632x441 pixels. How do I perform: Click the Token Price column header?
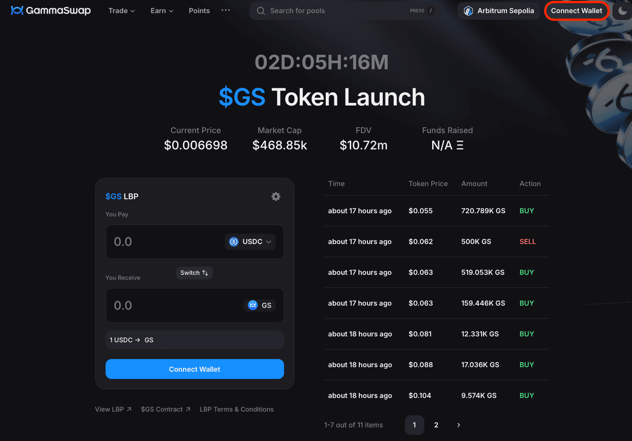[x=428, y=184]
